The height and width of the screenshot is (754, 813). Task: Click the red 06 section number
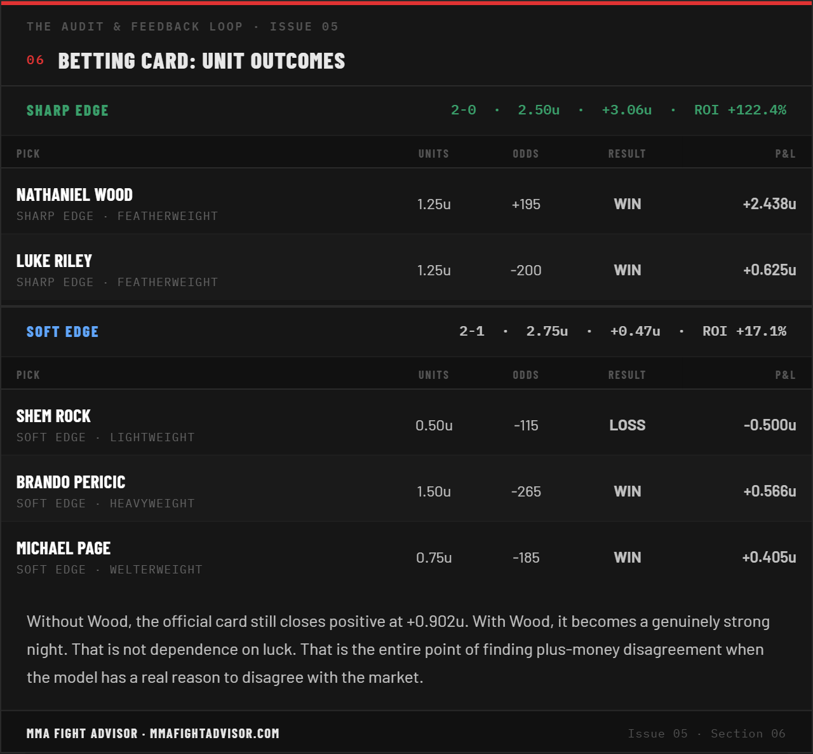pyautogui.click(x=35, y=60)
